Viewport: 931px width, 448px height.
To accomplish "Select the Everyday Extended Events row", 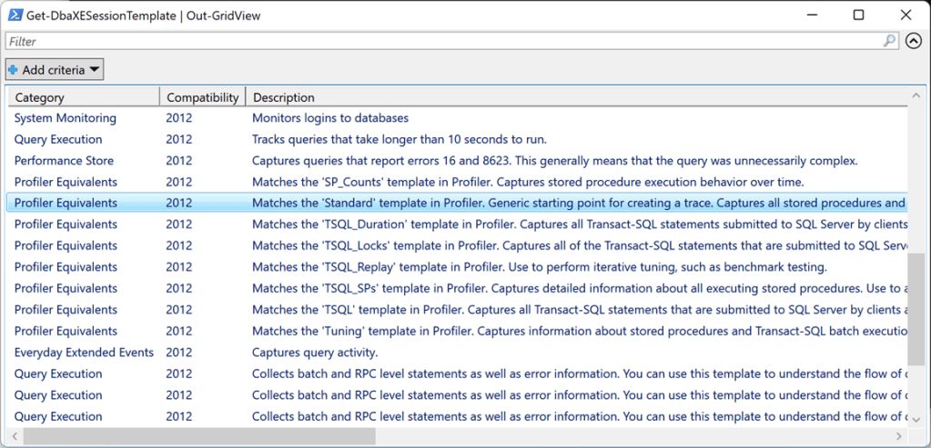I will tap(84, 353).
